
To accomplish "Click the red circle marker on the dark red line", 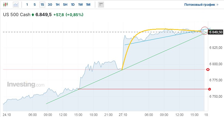I will (210, 89).
